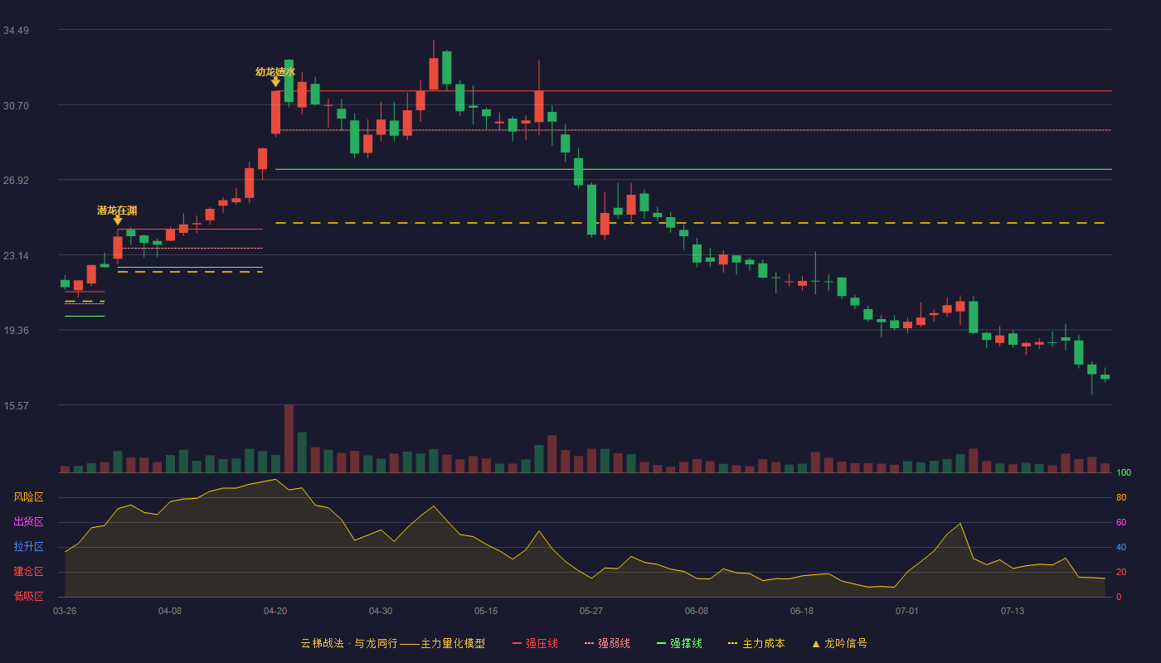
Task: Click the 07-01 date label
Action: [907, 611]
